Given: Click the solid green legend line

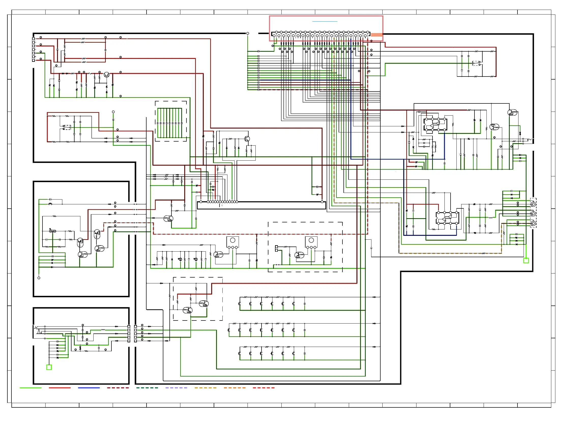Looking at the screenshot, I should tap(31, 388).
